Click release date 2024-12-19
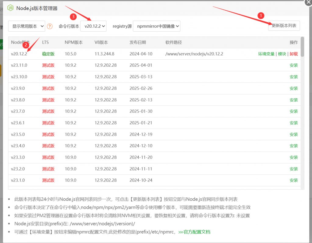Viewport: 312px width, 243px height. pos(141,134)
